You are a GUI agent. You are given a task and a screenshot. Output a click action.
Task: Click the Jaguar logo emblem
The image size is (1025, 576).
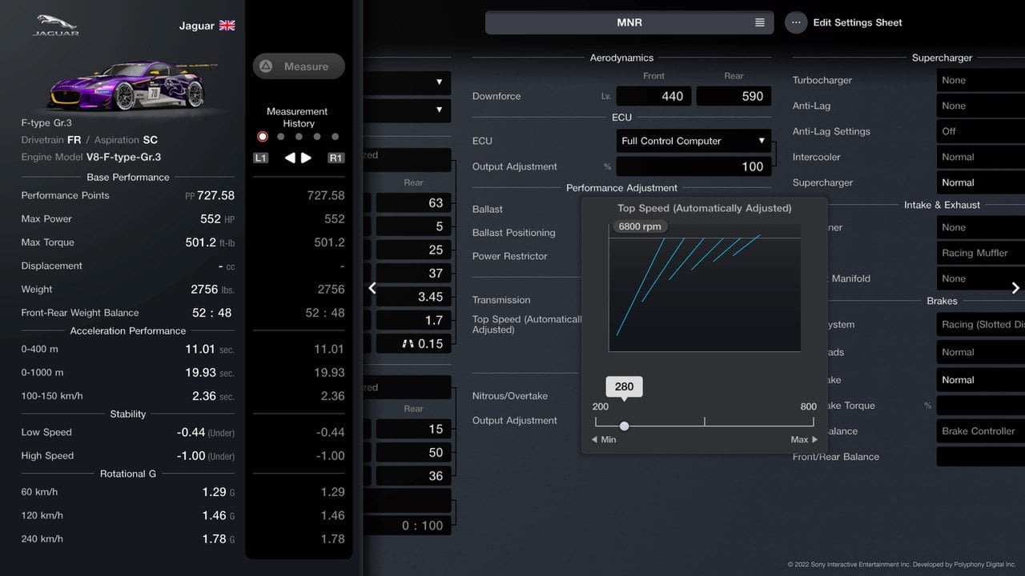point(56,25)
